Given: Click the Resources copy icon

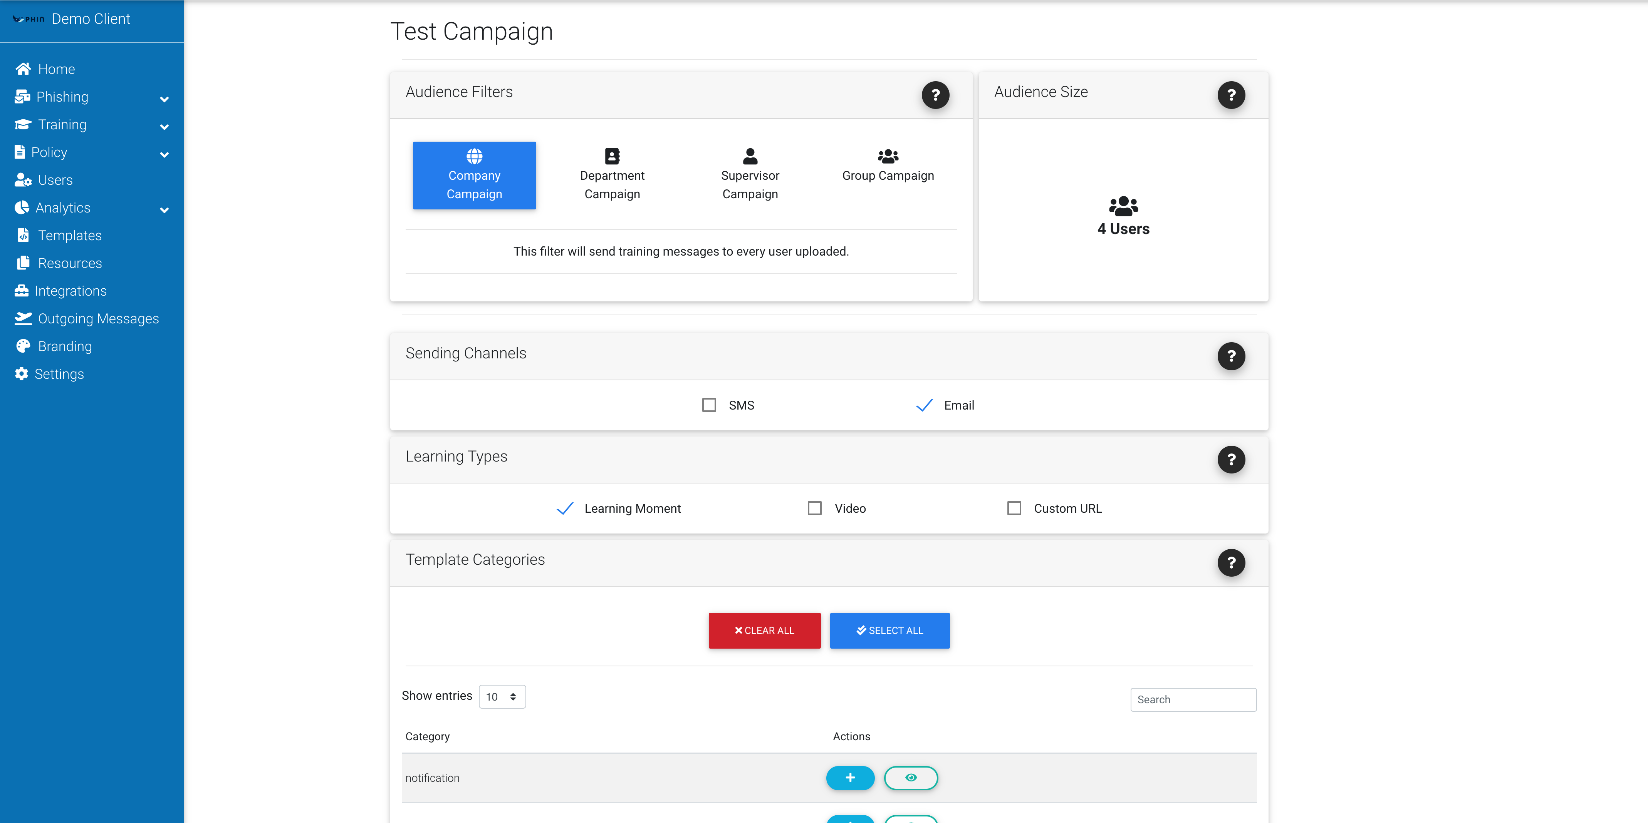Looking at the screenshot, I should 23,263.
